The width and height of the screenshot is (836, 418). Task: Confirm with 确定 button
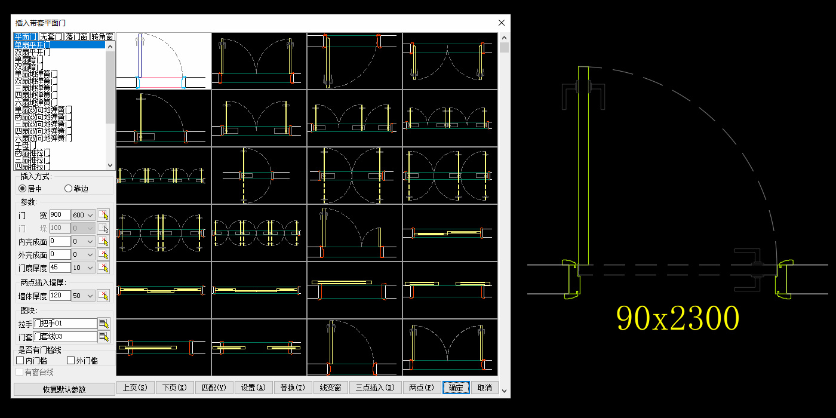point(456,388)
